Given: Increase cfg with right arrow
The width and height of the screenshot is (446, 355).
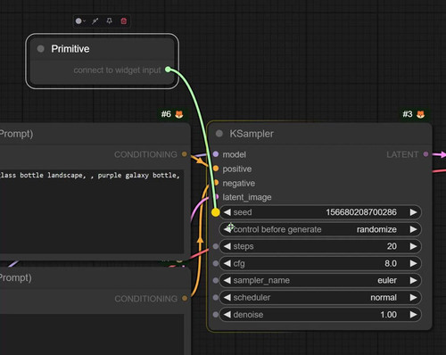Looking at the screenshot, I should [413, 263].
